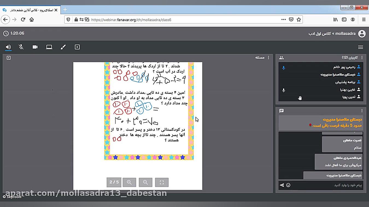Open the Firefox account icon
This screenshot has width=369, height=207.
(353, 20)
